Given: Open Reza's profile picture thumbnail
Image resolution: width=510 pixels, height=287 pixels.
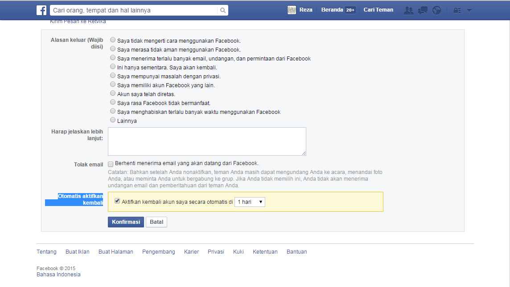Looking at the screenshot, I should pyautogui.click(x=292, y=10).
